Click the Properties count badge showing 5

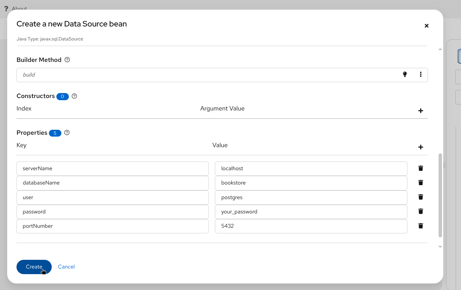tap(55, 133)
